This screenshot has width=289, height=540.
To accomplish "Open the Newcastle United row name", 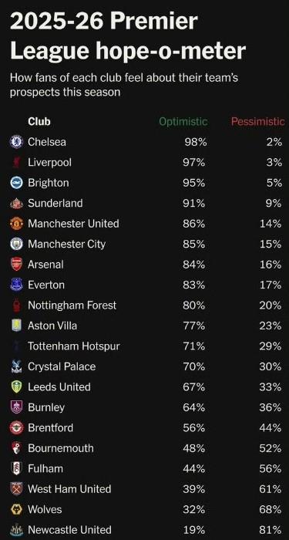I will 69,530.
